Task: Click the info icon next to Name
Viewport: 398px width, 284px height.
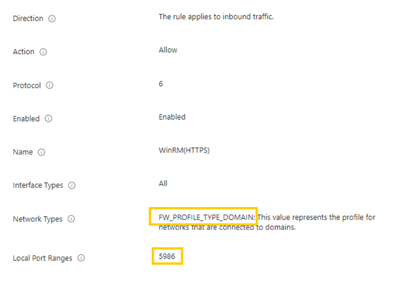Action: (41, 152)
